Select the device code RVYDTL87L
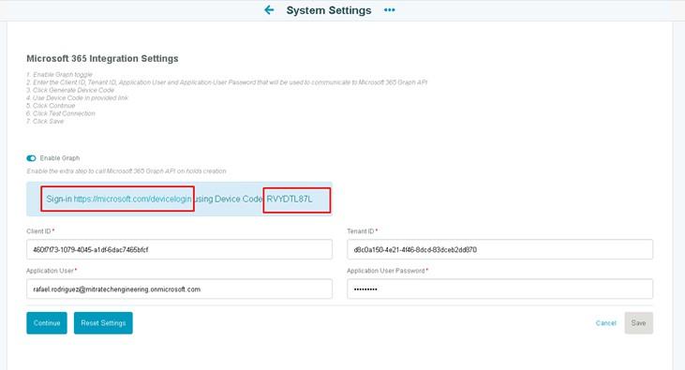 click(290, 199)
